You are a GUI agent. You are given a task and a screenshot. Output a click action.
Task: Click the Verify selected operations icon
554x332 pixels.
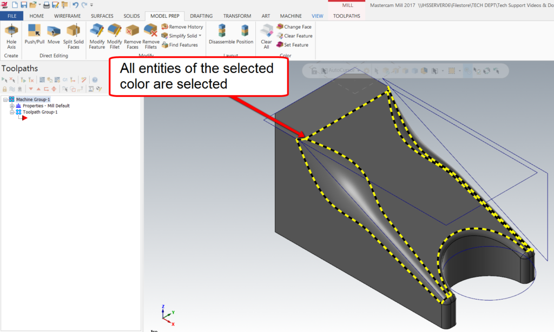click(49, 80)
